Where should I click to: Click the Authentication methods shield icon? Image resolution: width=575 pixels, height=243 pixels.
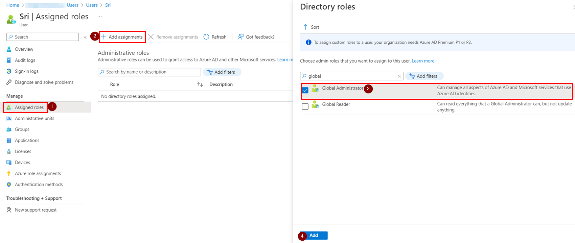click(9, 185)
